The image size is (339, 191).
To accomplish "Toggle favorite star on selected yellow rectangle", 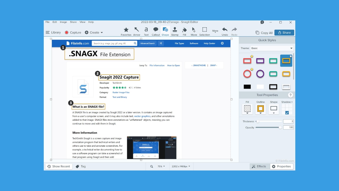I will pos(291,56).
